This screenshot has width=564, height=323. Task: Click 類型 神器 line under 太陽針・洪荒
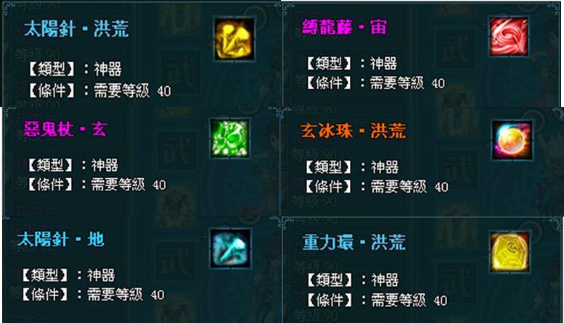tap(75, 69)
